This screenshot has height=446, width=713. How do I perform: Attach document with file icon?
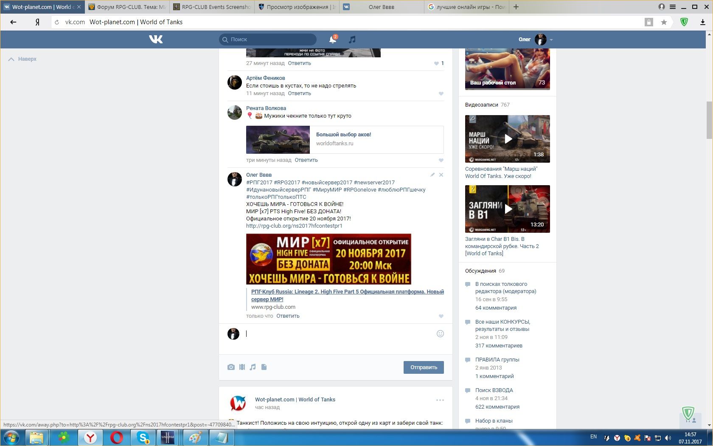coord(264,367)
